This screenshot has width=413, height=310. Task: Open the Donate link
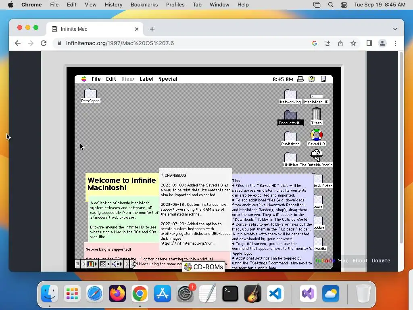pos(381,260)
